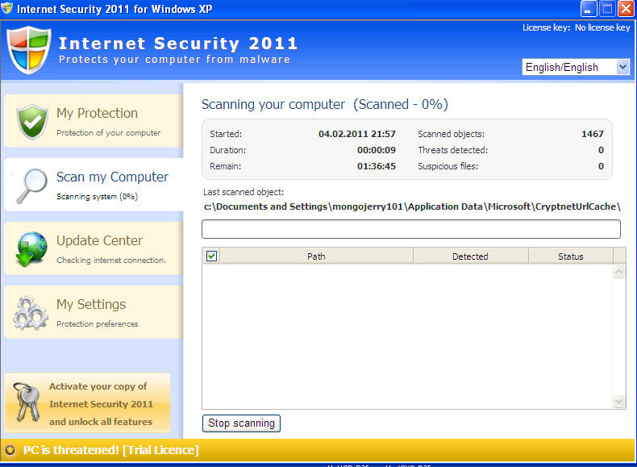Viewport: 637px width, 467px height.
Task: Click the PC is threatened status message
Action: (111, 450)
